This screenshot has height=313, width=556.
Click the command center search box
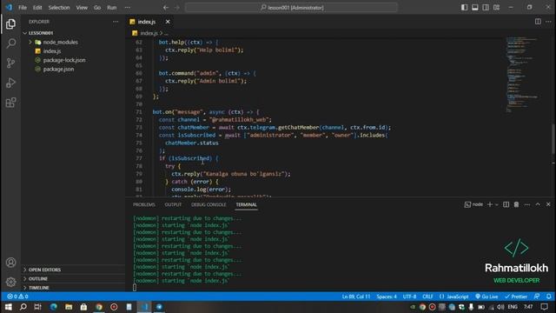point(292,8)
